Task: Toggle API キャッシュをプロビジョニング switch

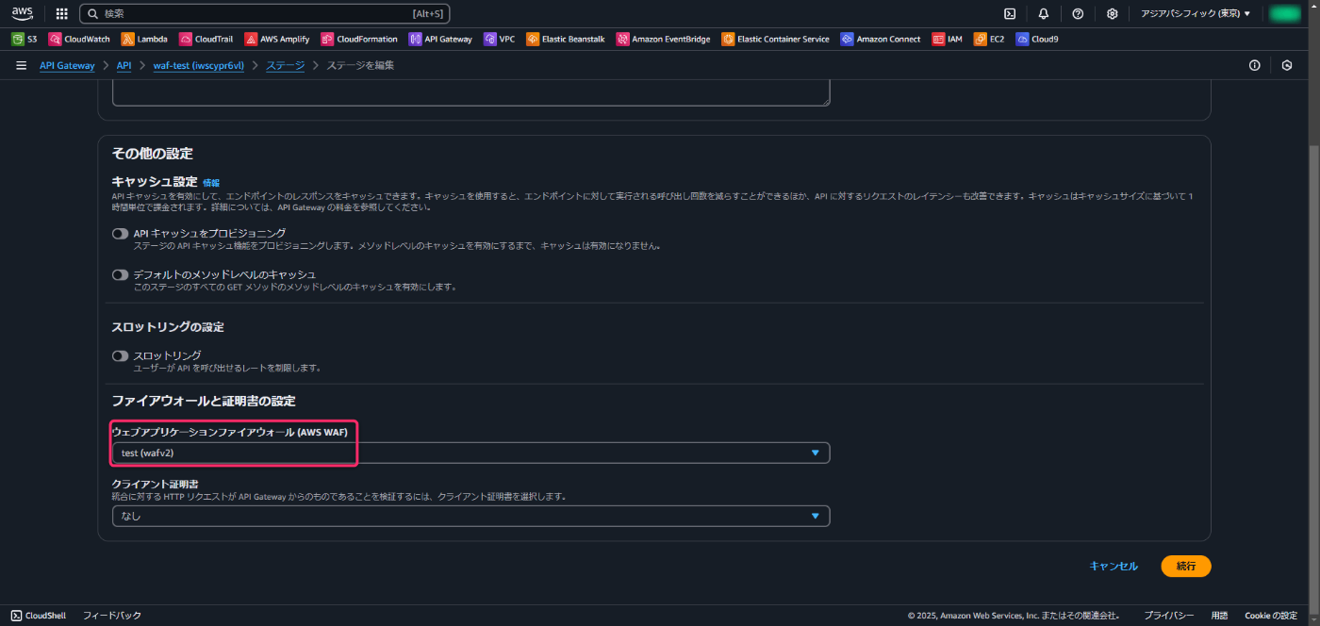Action: pos(120,233)
